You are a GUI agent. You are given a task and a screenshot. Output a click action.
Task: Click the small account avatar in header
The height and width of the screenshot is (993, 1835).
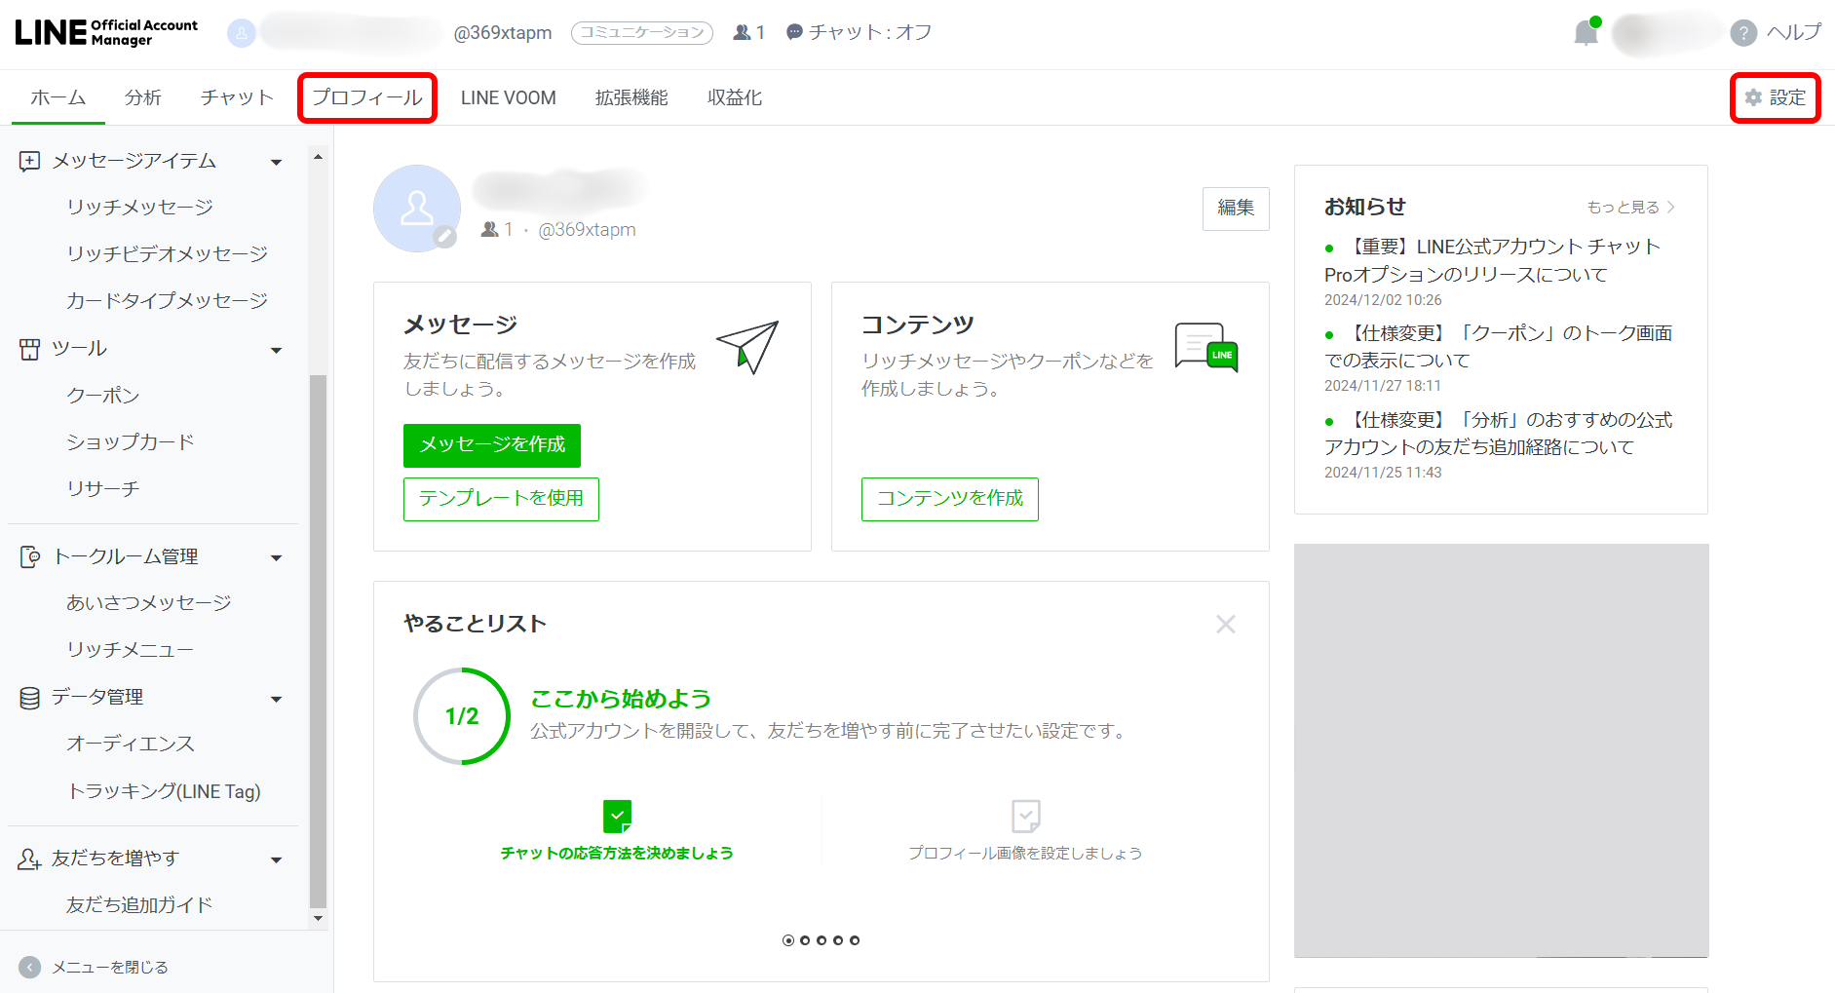click(241, 33)
